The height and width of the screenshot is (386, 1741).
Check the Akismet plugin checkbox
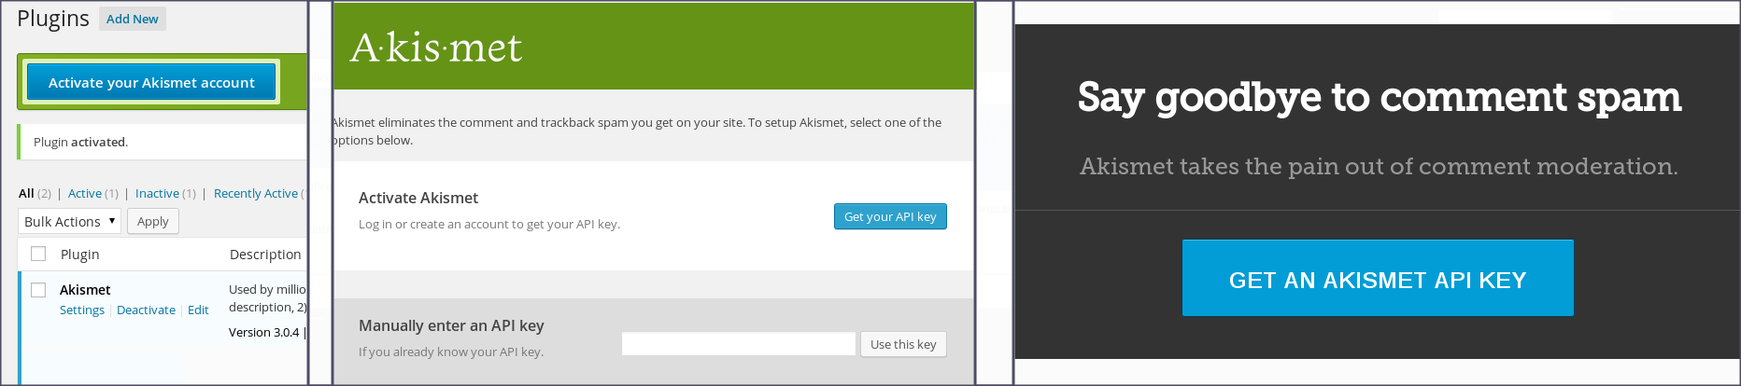(x=38, y=290)
